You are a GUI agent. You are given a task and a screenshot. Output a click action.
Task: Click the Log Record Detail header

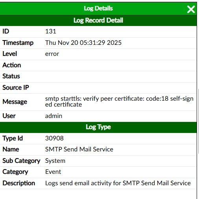(98, 20)
